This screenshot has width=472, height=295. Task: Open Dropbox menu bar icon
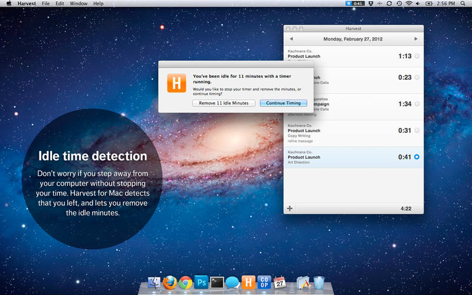371,4
